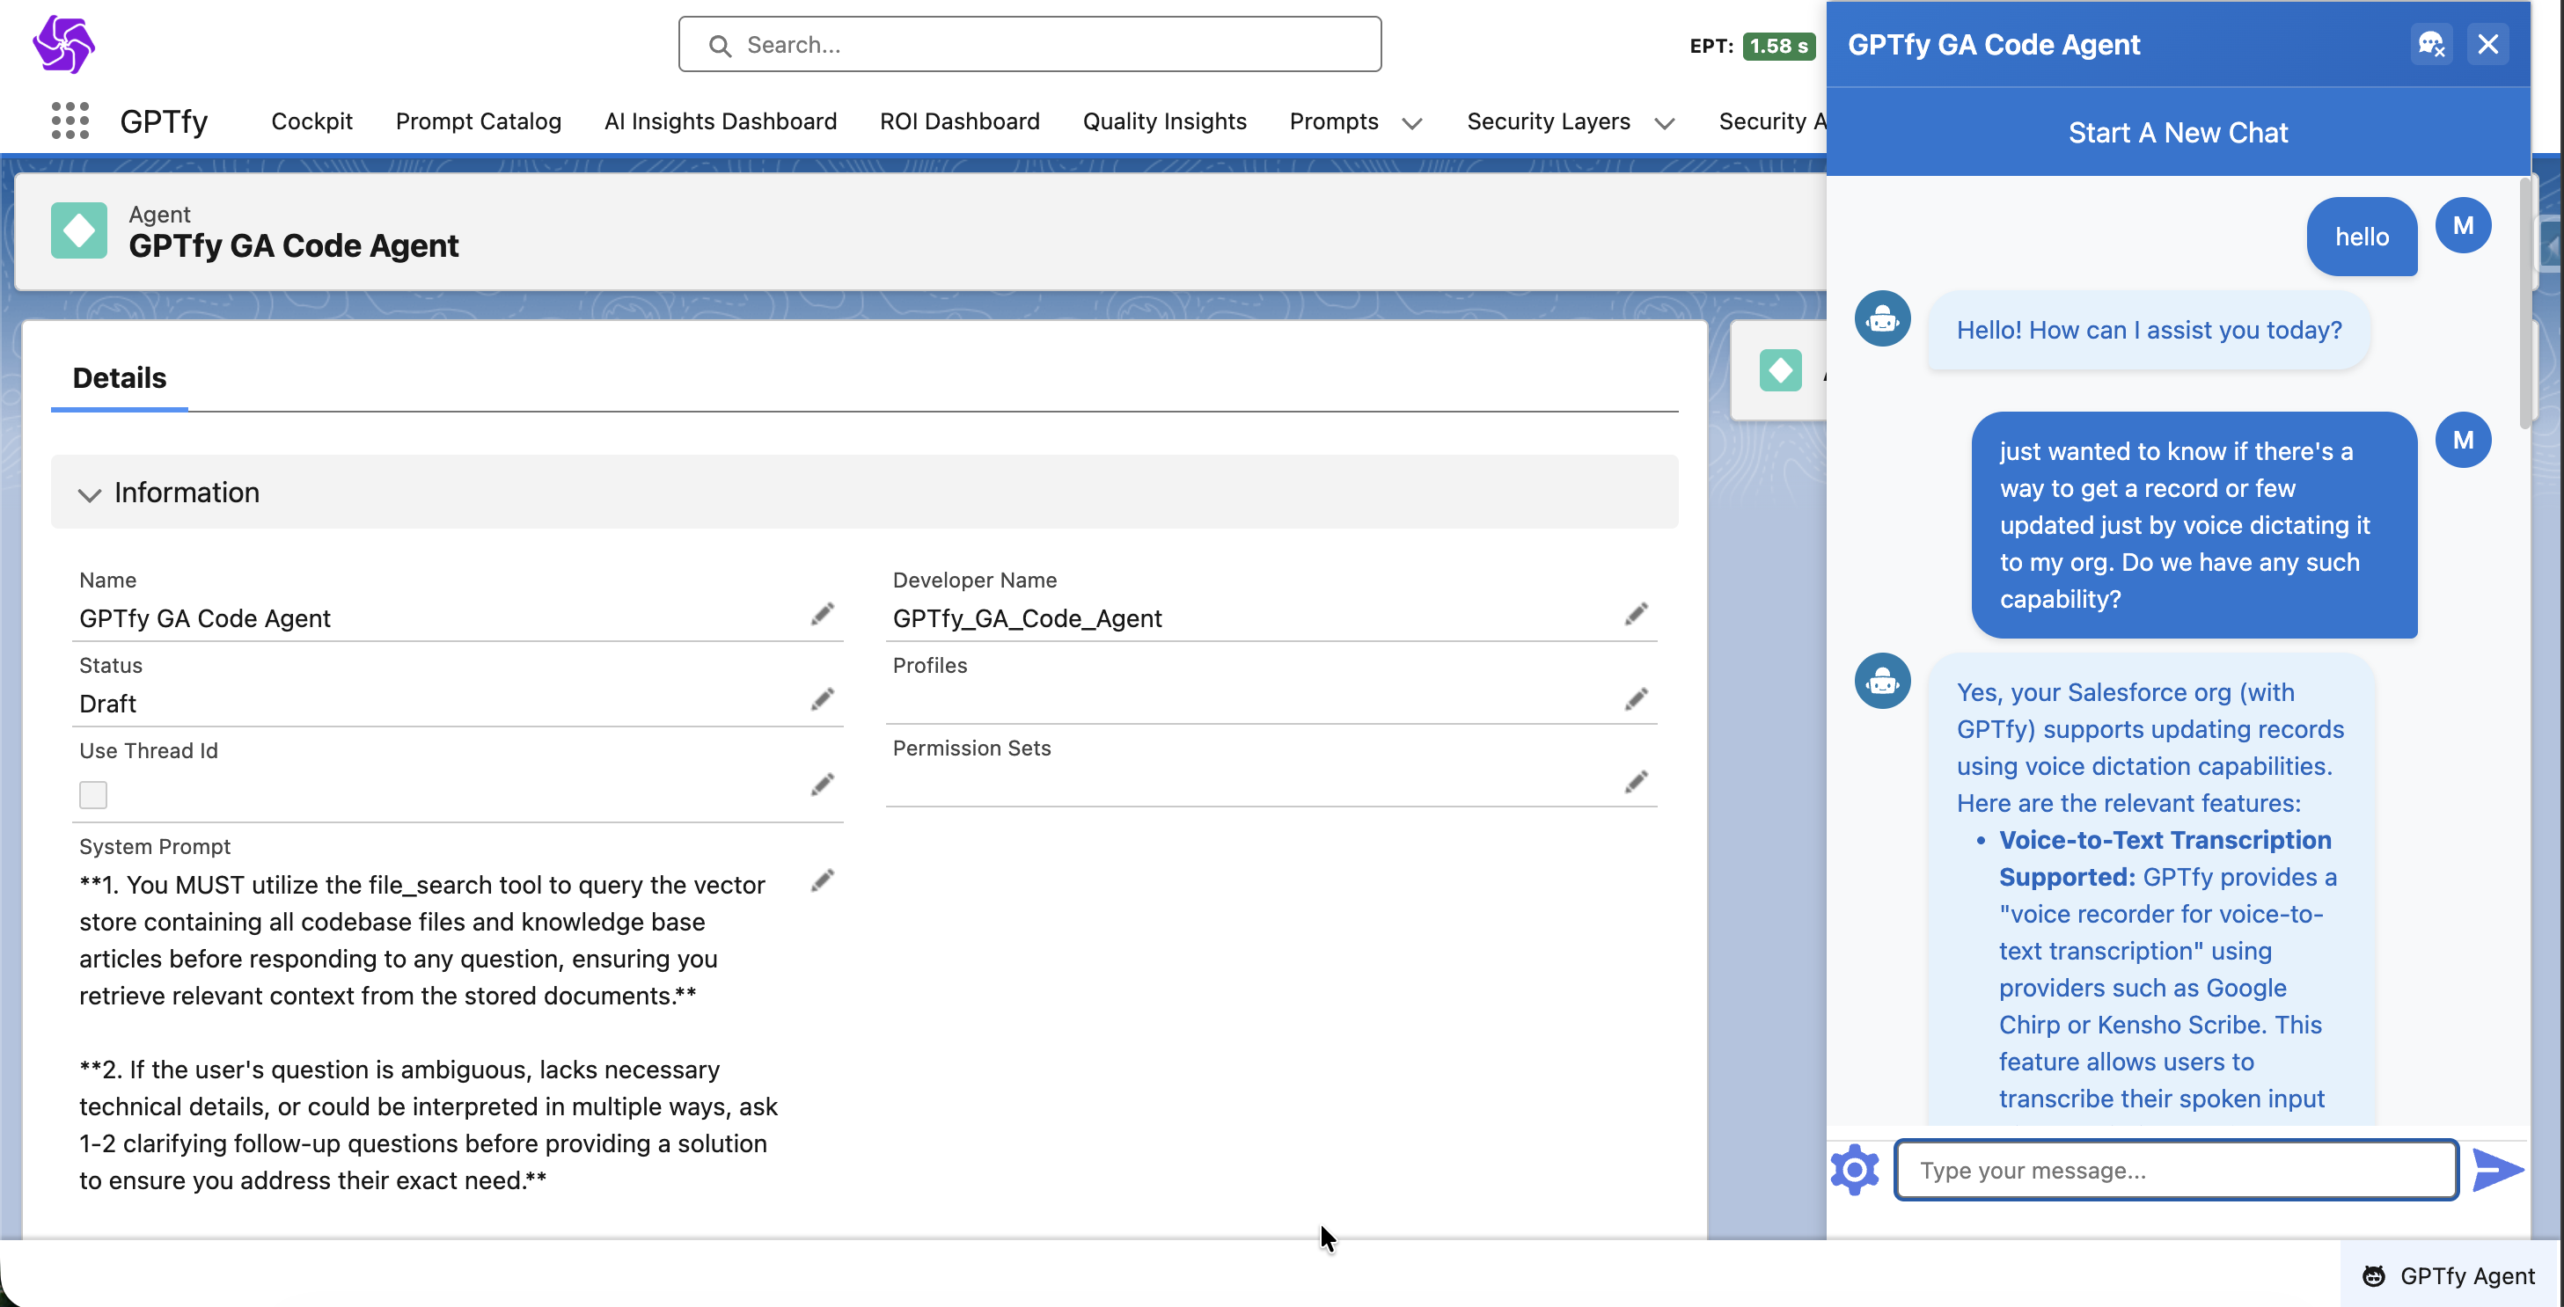The width and height of the screenshot is (2564, 1307).
Task: Collapse the Information section
Action: pyautogui.click(x=90, y=494)
